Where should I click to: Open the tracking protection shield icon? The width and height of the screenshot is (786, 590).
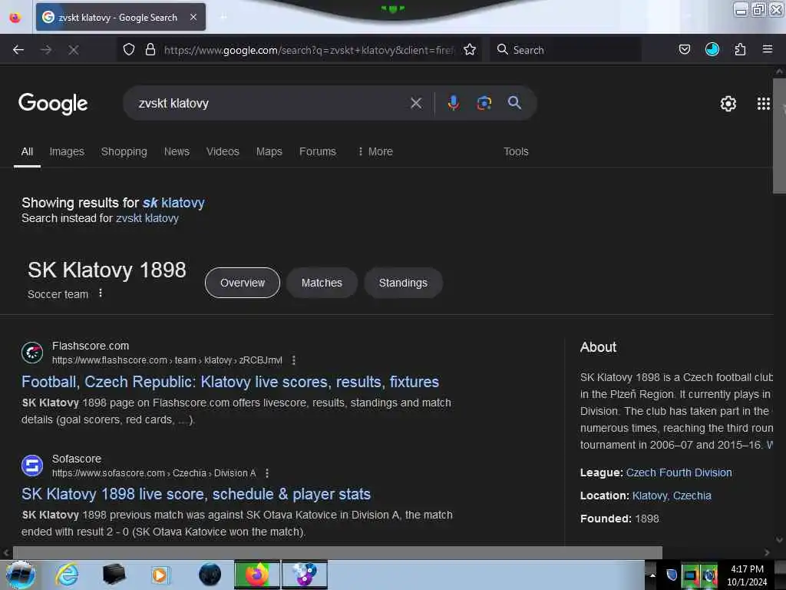129,50
